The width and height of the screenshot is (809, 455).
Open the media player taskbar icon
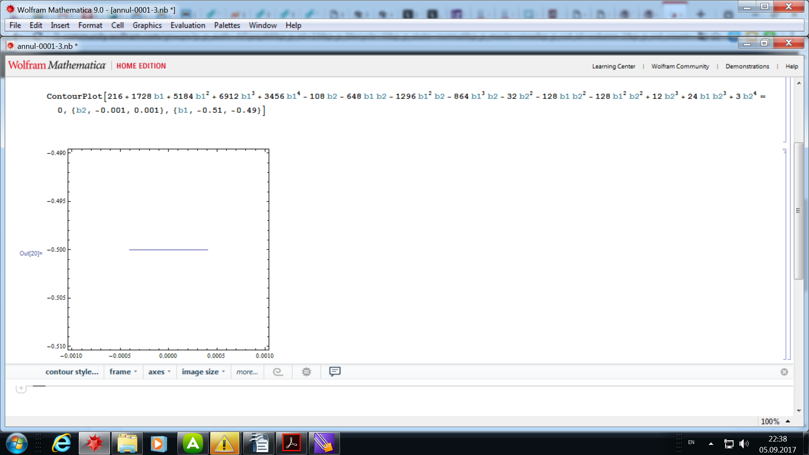click(159, 444)
